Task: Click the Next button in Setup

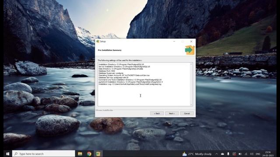Action: [172, 113]
